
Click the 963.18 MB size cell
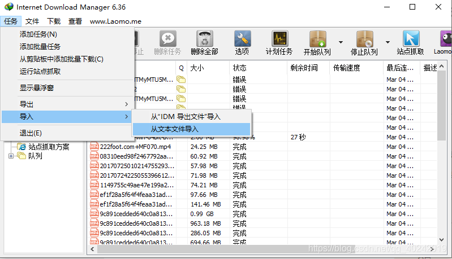click(205, 223)
